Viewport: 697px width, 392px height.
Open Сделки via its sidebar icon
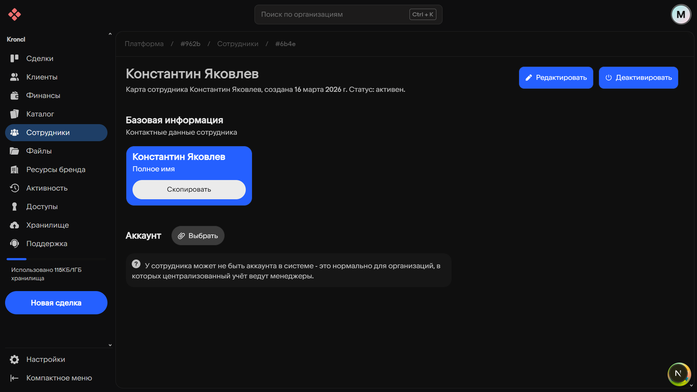[x=15, y=58]
